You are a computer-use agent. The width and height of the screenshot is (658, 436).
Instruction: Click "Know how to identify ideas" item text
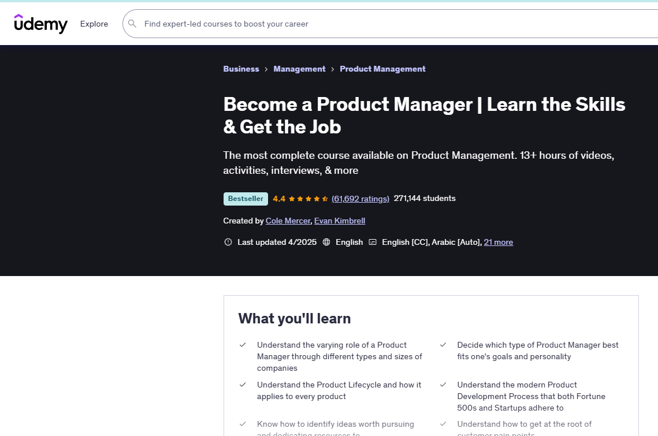tap(335, 428)
